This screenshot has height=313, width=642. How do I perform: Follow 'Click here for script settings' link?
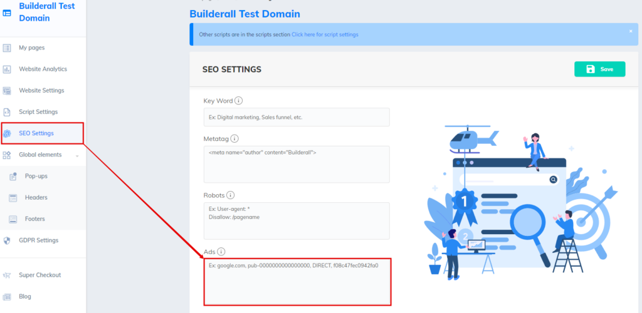tap(325, 34)
